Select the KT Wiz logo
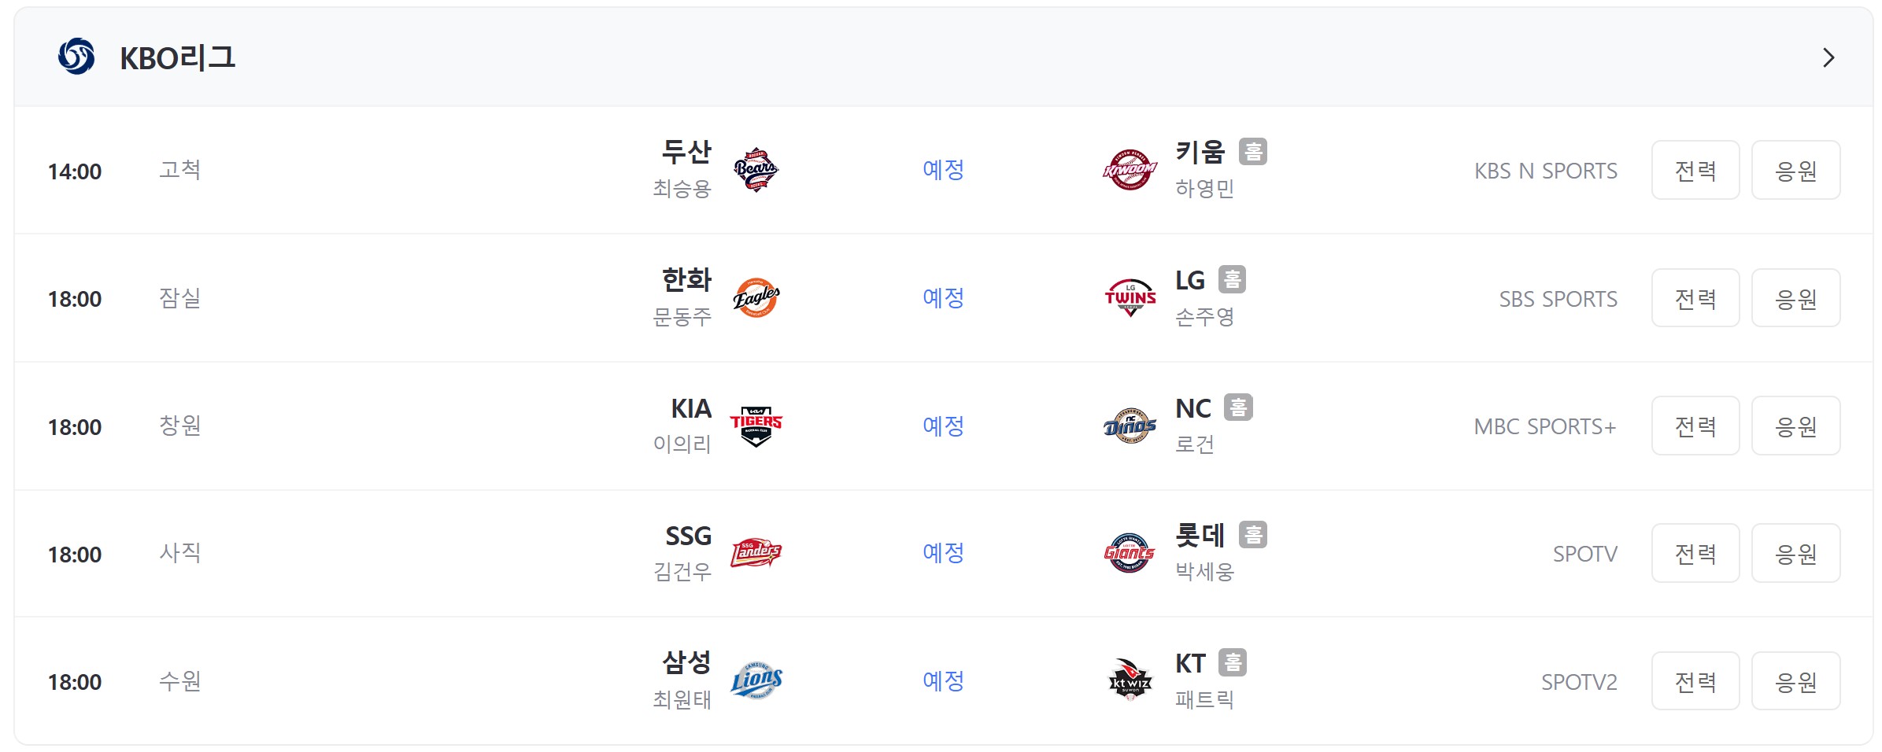The width and height of the screenshot is (1882, 752). pos(1130,681)
